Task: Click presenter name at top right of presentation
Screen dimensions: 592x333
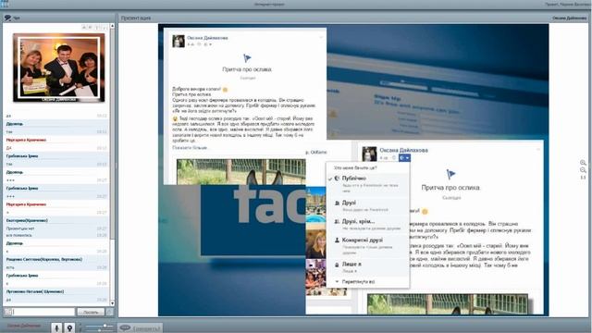Action: click(570, 18)
